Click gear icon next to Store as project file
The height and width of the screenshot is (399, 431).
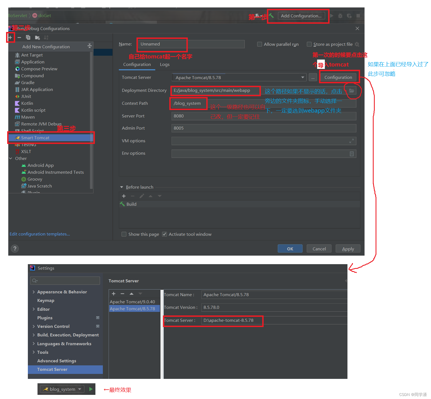(x=357, y=44)
